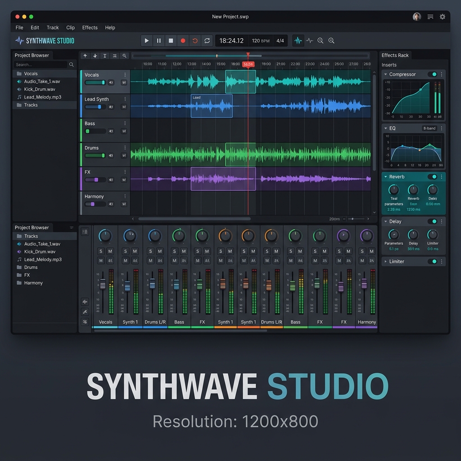Click the timeline zoom slider near 200ms
Screen dimensions: 461x461
coord(356,219)
